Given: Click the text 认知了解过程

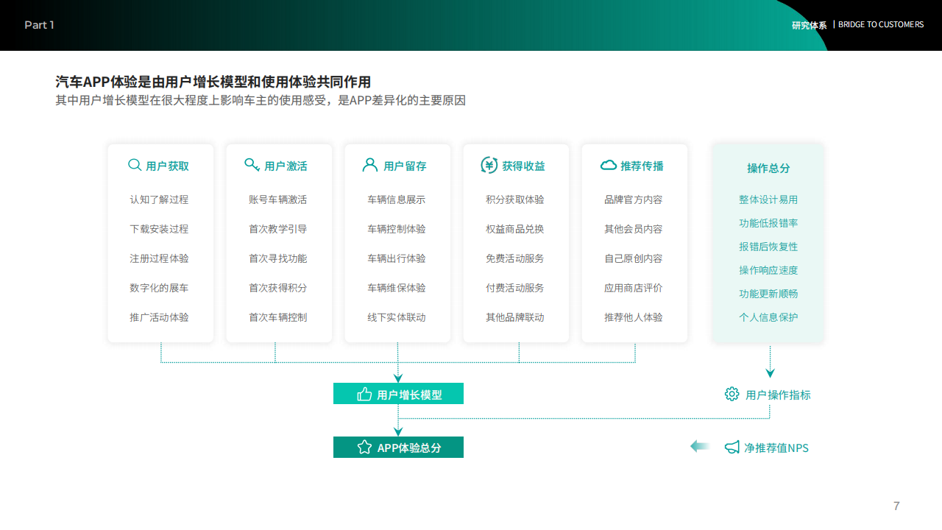Looking at the screenshot, I should (159, 199).
